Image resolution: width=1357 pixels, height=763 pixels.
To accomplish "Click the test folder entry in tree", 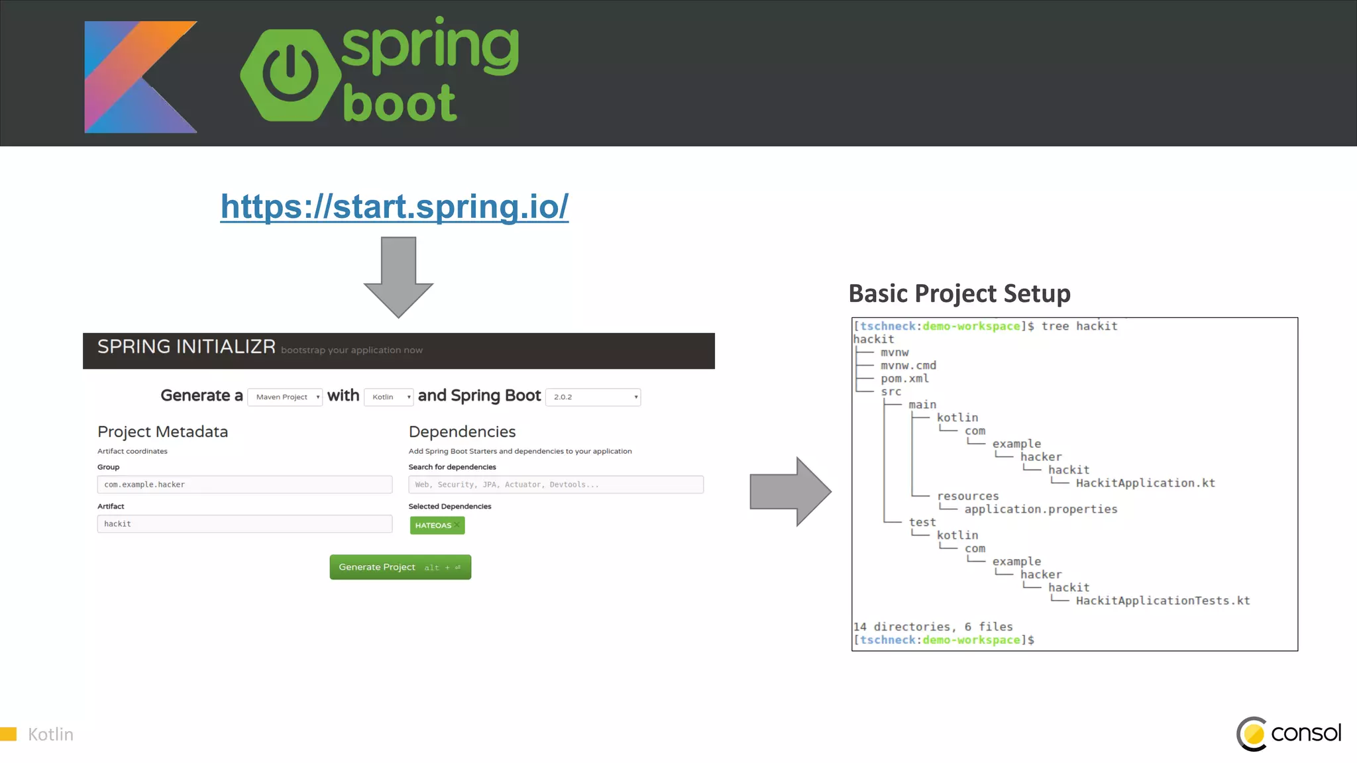I will (922, 523).
